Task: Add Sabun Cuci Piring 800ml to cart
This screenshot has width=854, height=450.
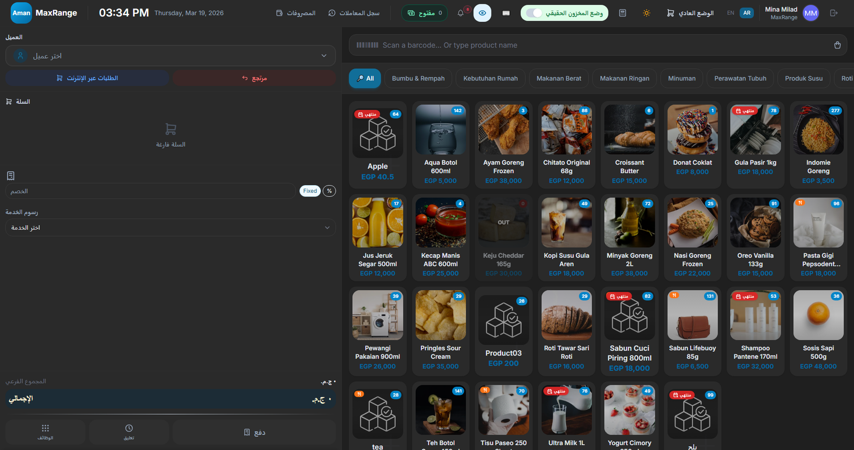Action: (630, 331)
